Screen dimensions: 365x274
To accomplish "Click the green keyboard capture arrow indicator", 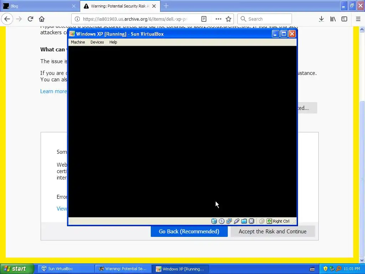I will 269,221.
